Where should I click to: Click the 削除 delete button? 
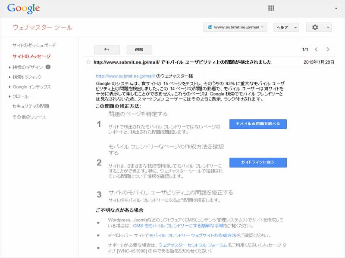click(139, 49)
